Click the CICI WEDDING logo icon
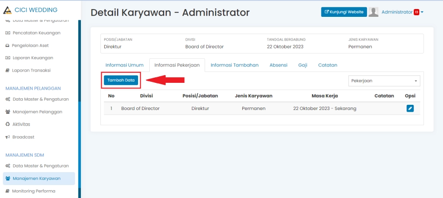 tap(7, 10)
